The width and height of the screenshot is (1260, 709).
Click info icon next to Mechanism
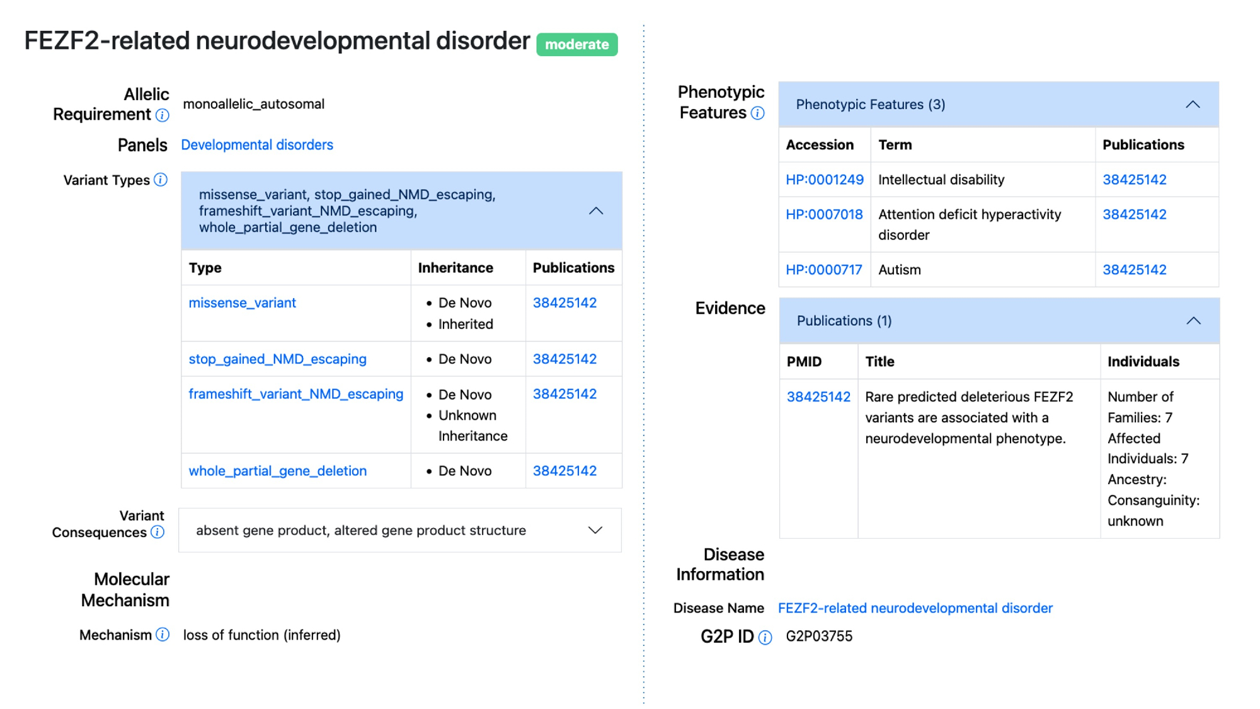(x=163, y=635)
